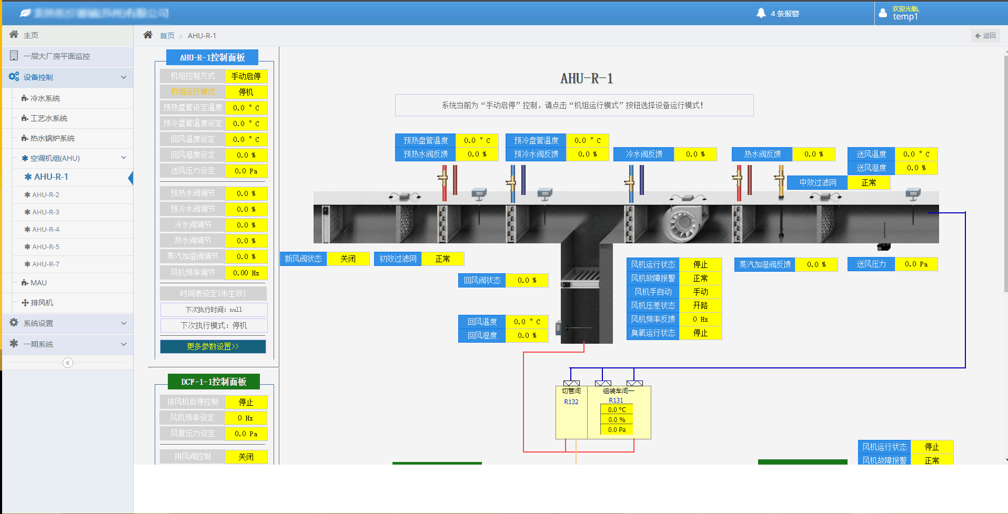Click the 下次执行时间 null field
This screenshot has width=1008, height=514.
click(214, 310)
